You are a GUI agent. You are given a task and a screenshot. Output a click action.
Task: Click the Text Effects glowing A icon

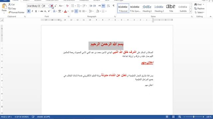(54, 11)
